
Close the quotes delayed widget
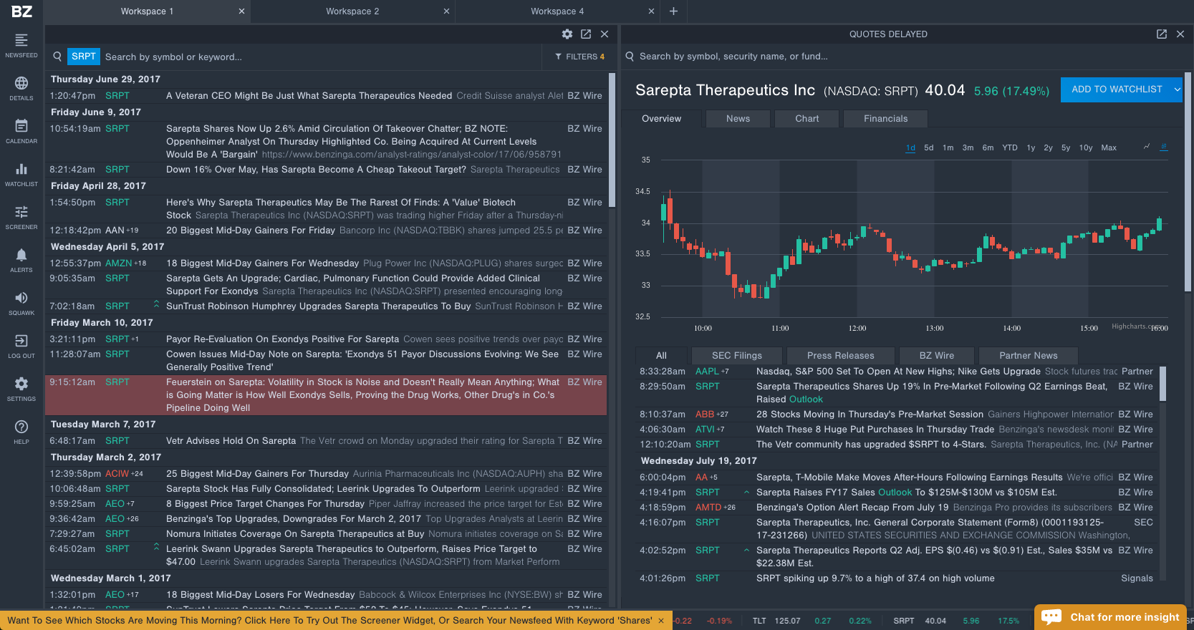(x=1180, y=34)
